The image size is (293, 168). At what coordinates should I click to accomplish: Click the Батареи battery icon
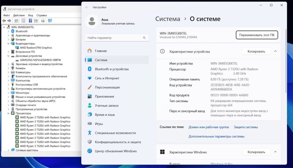click(x=13, y=39)
